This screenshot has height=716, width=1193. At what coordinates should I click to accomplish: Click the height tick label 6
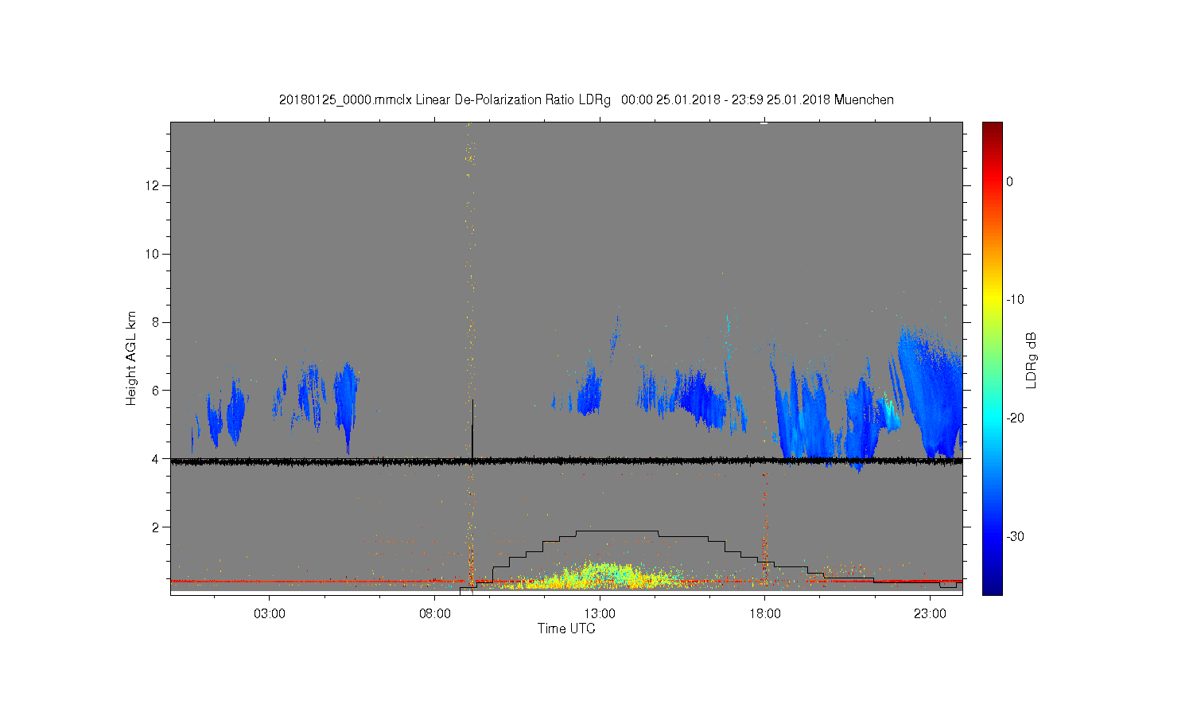tap(156, 391)
